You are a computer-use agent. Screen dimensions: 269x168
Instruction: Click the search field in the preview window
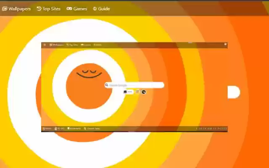[134, 85]
